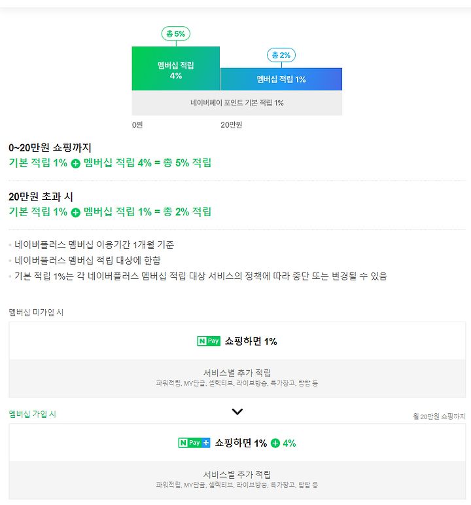Viewport: 471px width, 505px height.
Task: Click 서비스별 추가 적립 in the non-member box
Action: [237, 373]
